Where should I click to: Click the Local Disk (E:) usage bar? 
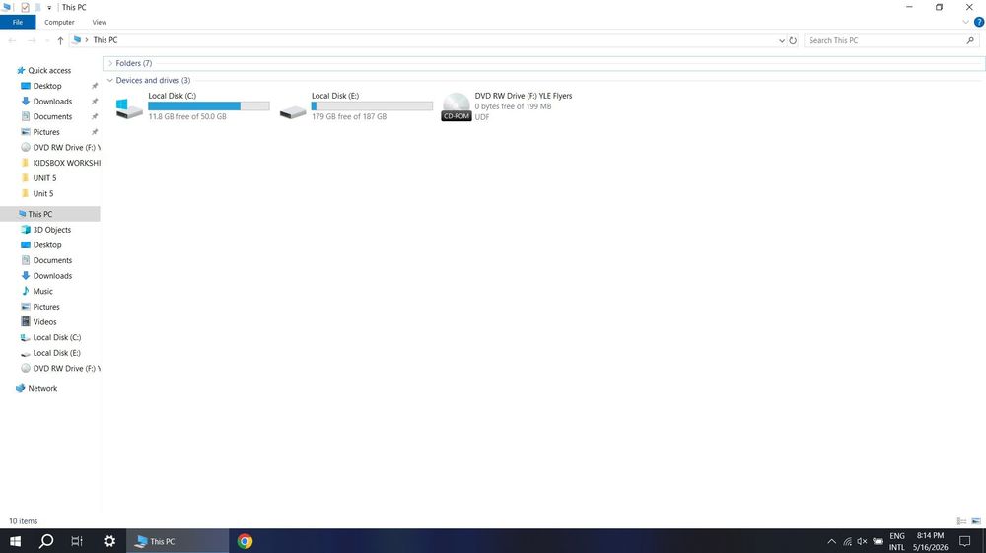373,106
